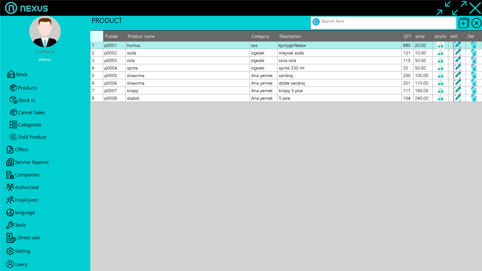The height and width of the screenshot is (271, 482).
Task: Edit the skalob product
Action: coord(457,98)
